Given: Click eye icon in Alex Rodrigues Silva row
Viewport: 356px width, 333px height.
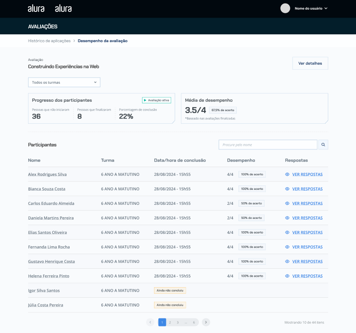Looking at the screenshot, I should [x=287, y=174].
